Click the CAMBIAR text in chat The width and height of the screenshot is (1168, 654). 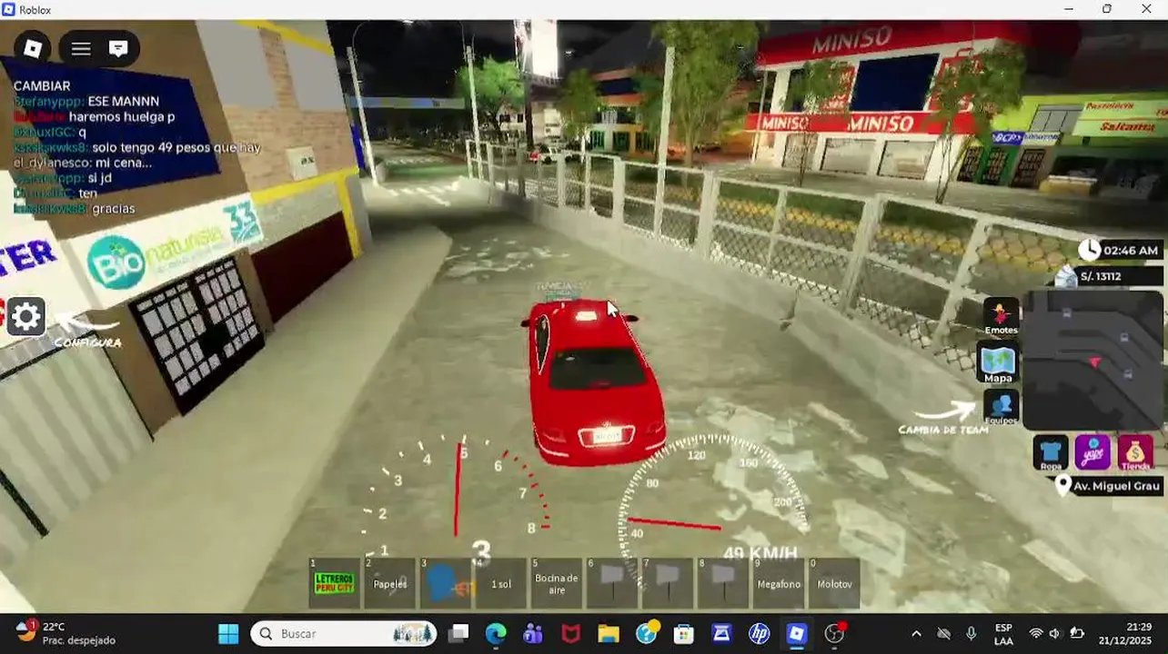[x=42, y=86]
